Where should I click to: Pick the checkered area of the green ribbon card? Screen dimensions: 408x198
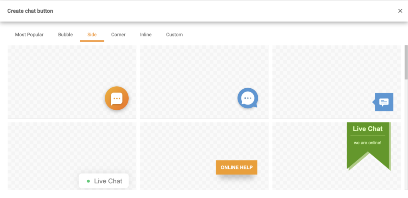pos(307,159)
